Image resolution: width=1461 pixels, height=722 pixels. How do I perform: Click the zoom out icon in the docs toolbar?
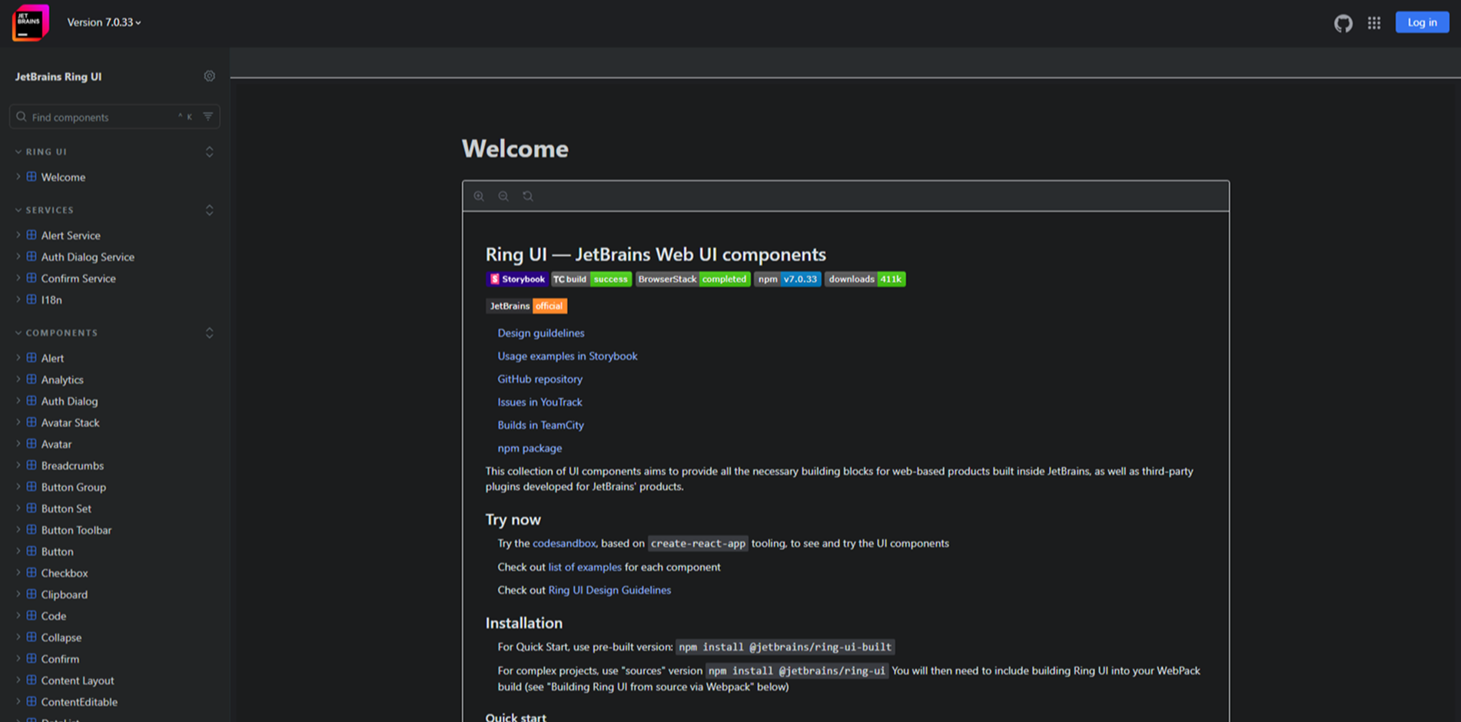pyautogui.click(x=503, y=196)
